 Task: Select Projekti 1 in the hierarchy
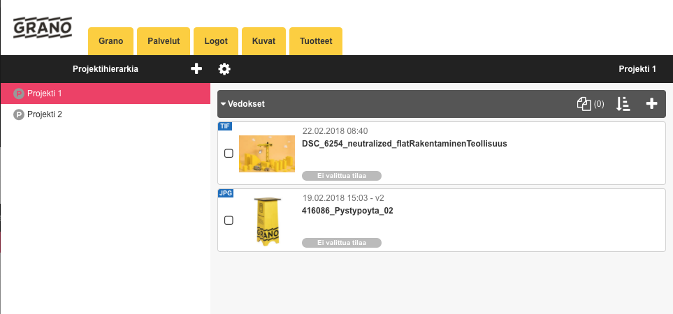click(105, 93)
